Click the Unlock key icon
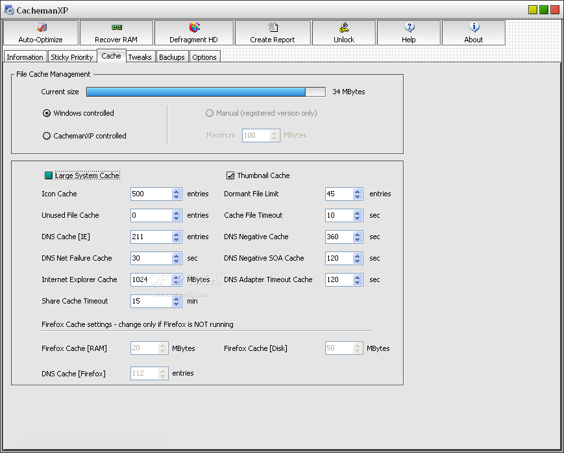 [344, 27]
